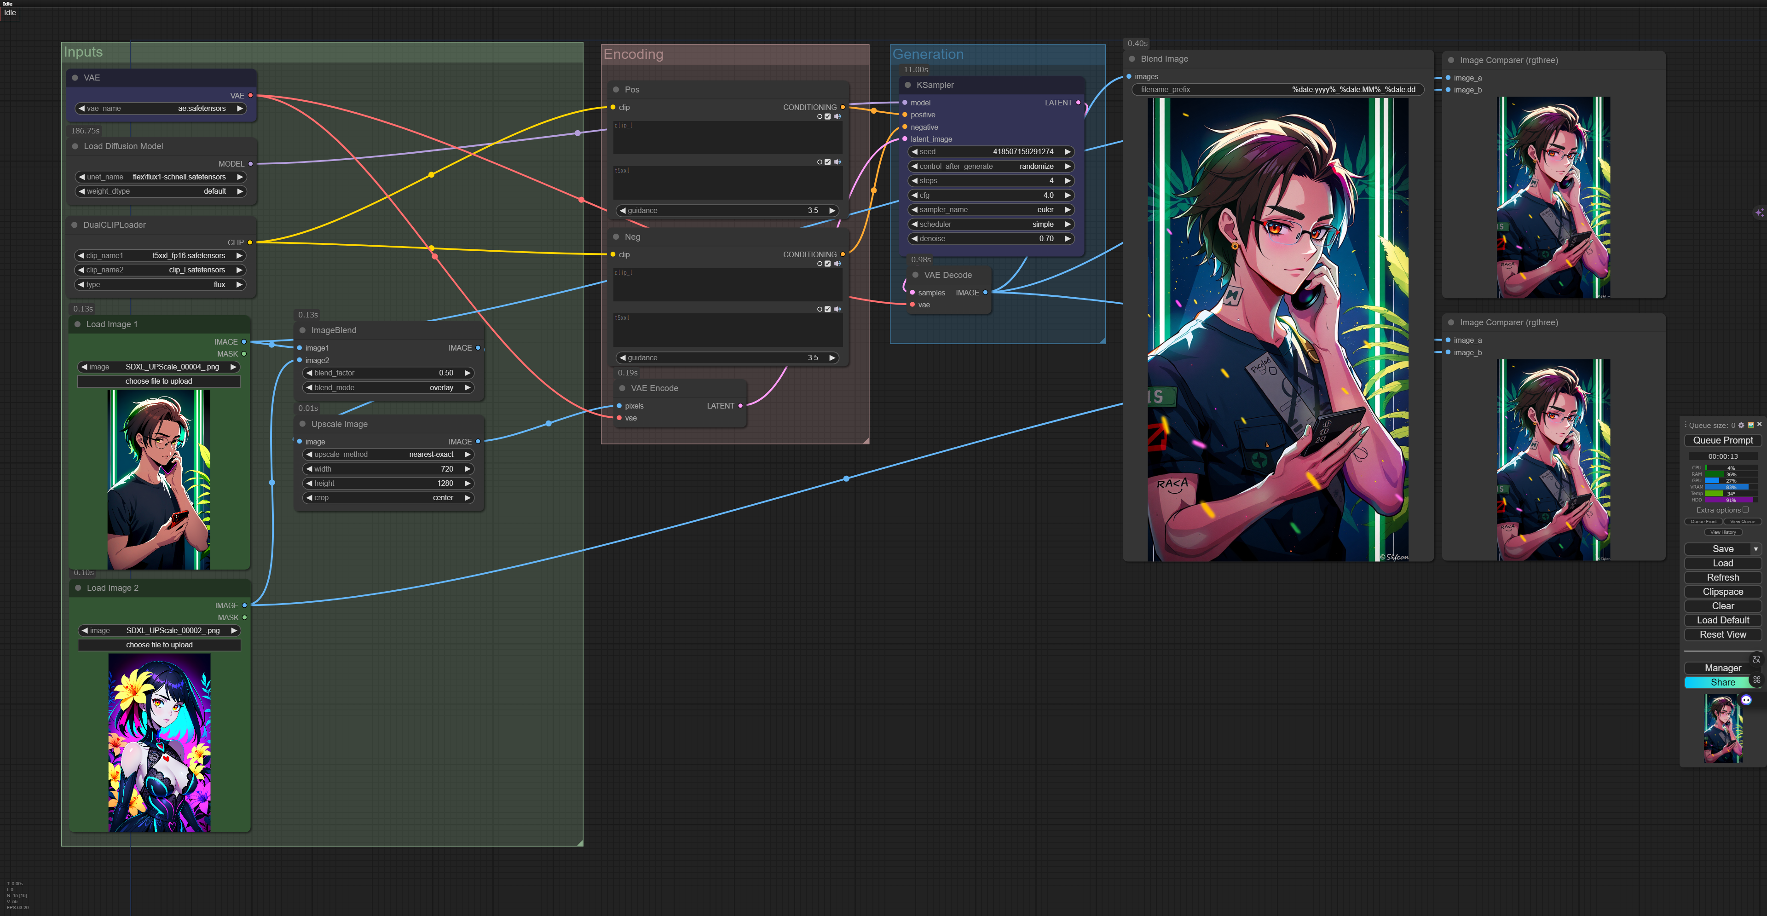Click the denoise 0.70 slider in KSampler
This screenshot has height=916, width=1767.
[x=991, y=239]
